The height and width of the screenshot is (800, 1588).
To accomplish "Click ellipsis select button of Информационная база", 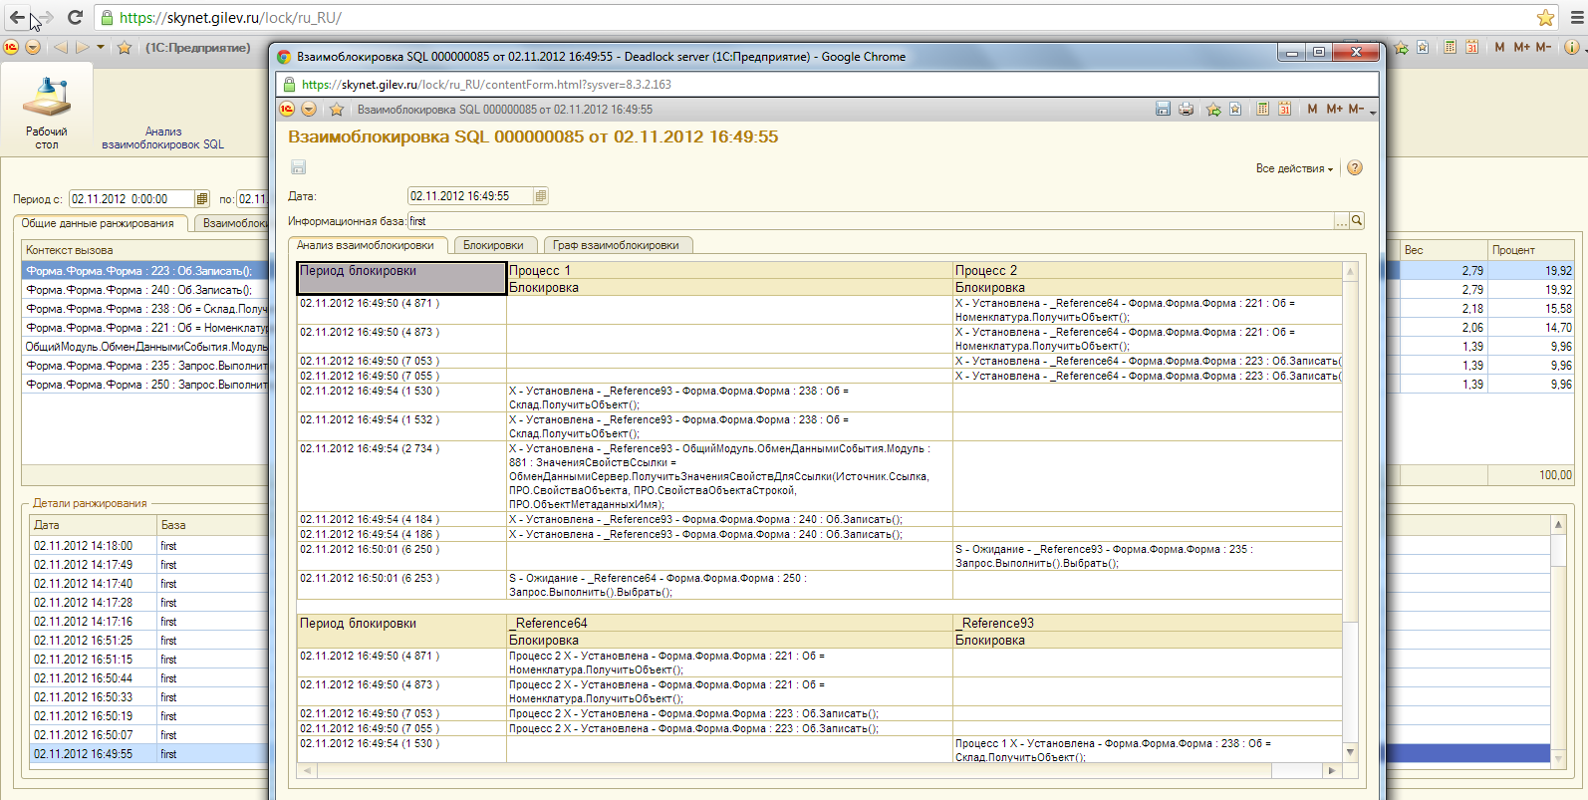I will (x=1342, y=221).
